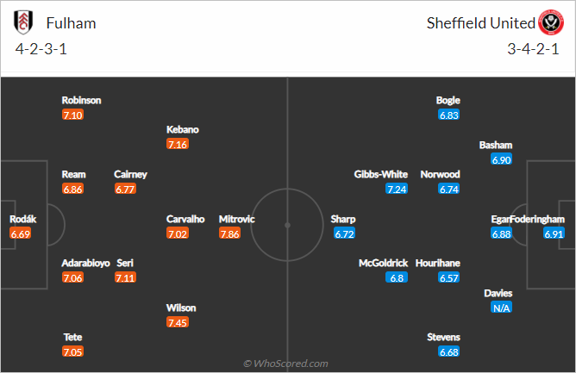Click the player name Robinson
This screenshot has height=373, width=576.
pos(81,100)
